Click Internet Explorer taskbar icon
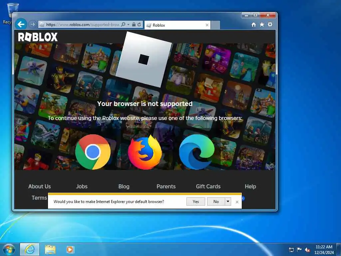Image resolution: width=341 pixels, height=256 pixels. [30, 249]
